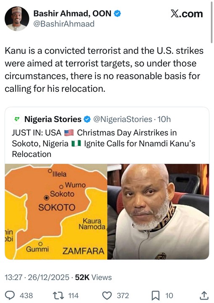Open the Bashir Ahmad, OON display name
214x303 pixels.
72,13
